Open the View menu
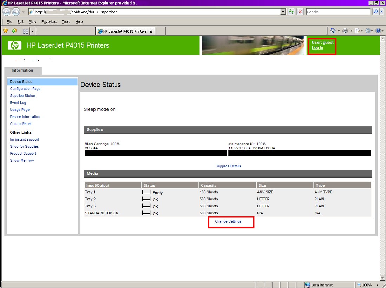 pyautogui.click(x=33, y=22)
